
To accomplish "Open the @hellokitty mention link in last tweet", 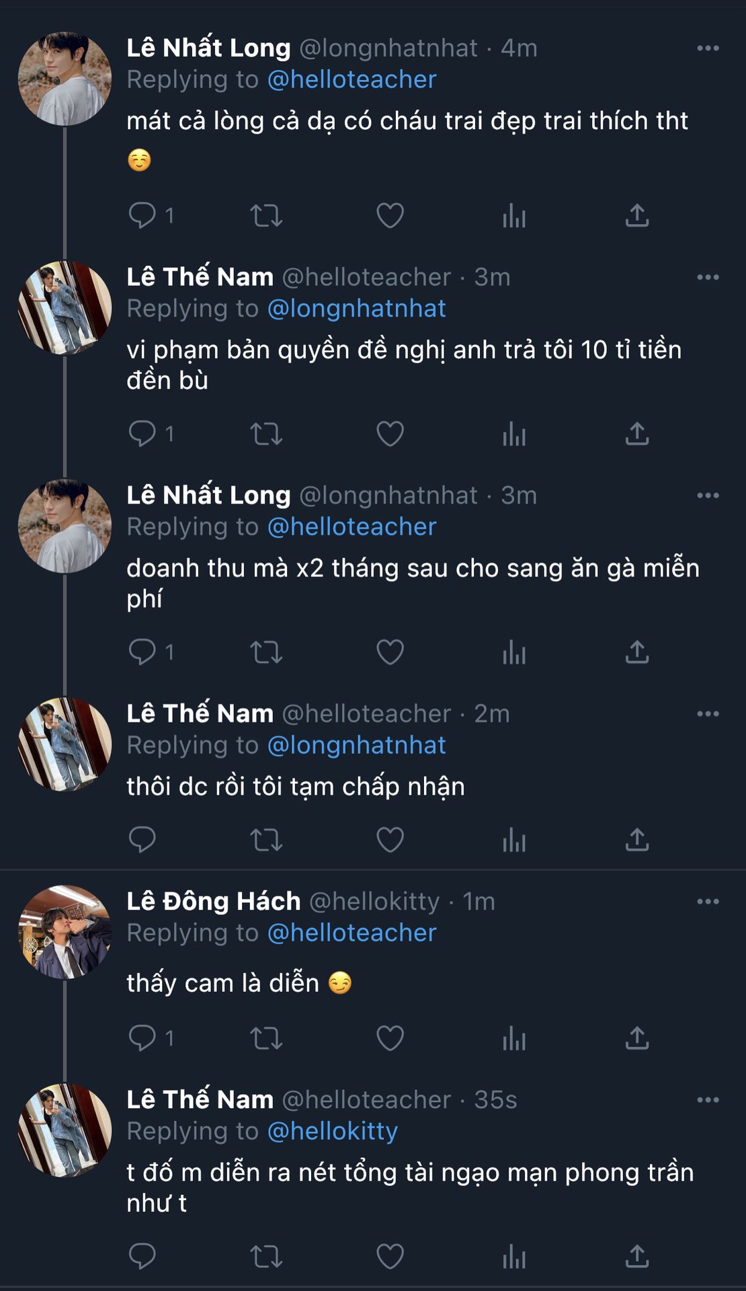I will (x=333, y=1131).
